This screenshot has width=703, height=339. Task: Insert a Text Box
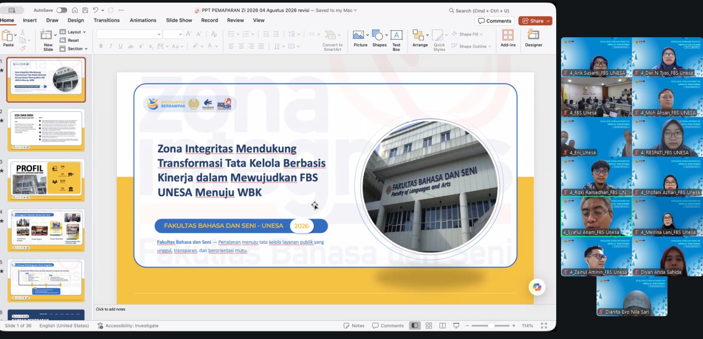coord(396,40)
